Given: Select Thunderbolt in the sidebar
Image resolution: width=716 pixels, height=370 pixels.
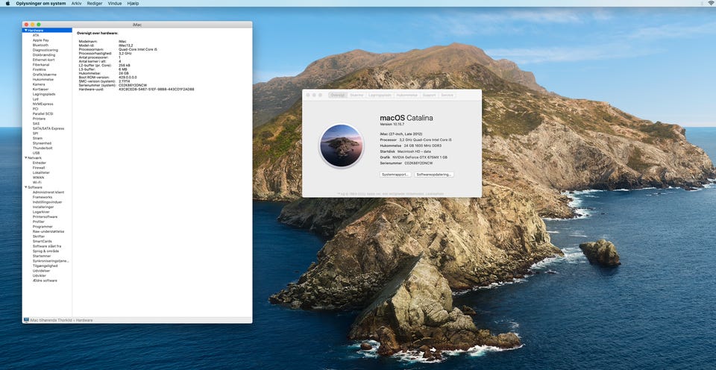Looking at the screenshot, I should point(42,148).
